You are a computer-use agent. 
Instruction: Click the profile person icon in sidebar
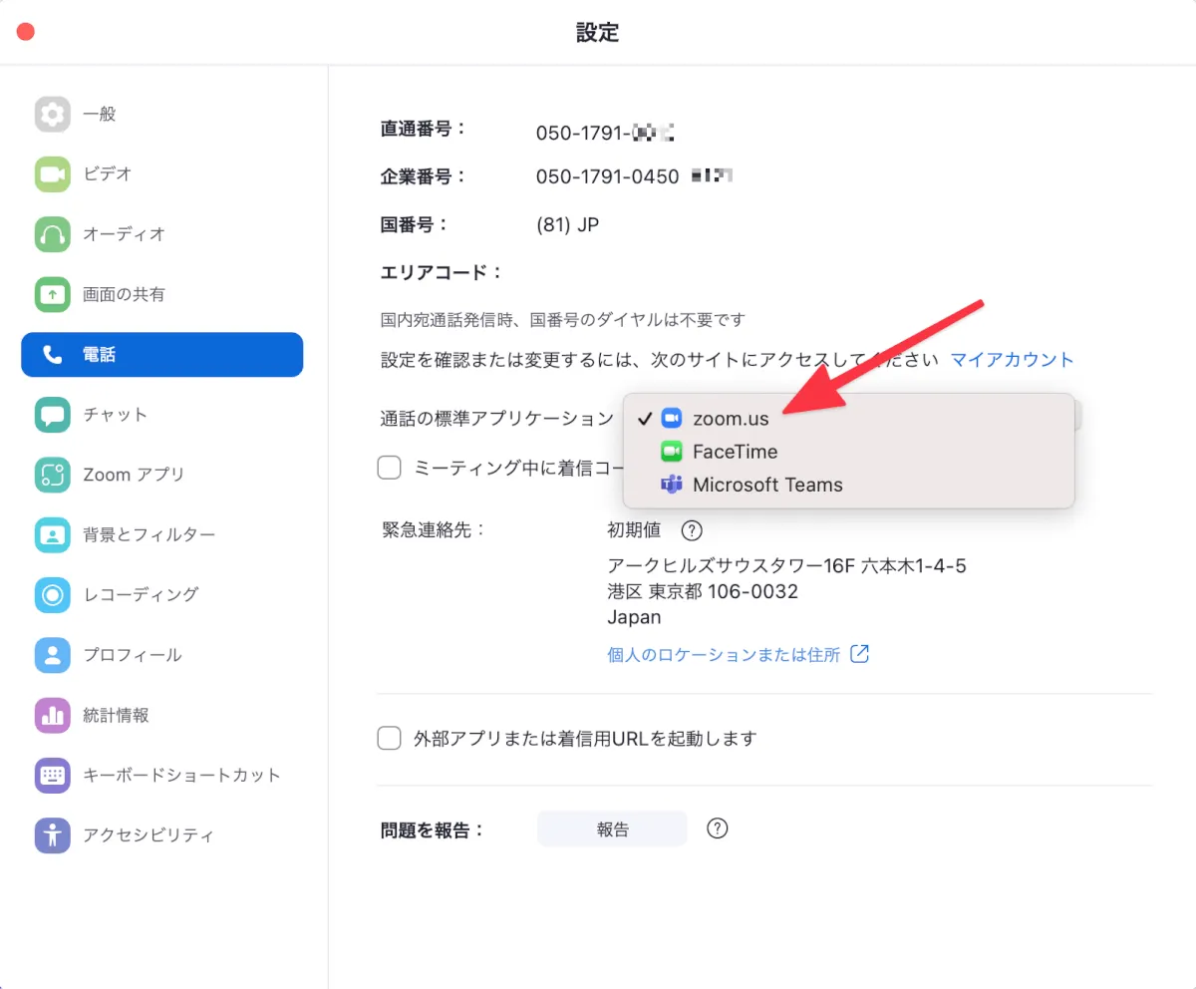tap(52, 655)
